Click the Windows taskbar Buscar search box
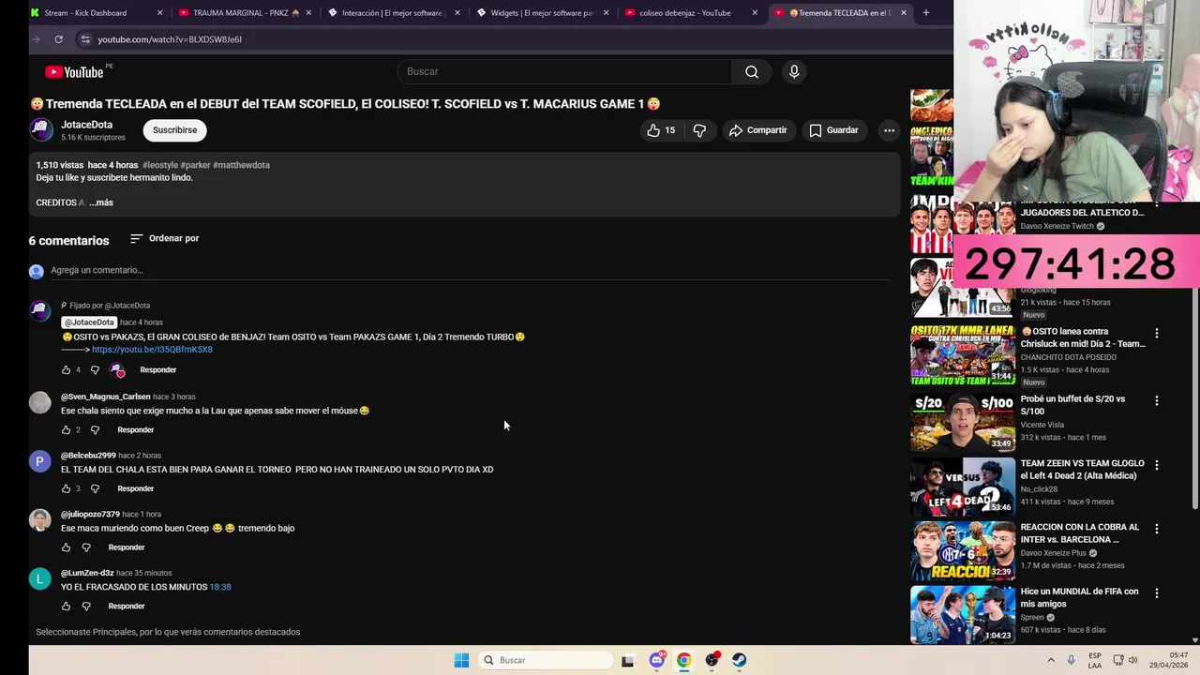 pos(545,660)
